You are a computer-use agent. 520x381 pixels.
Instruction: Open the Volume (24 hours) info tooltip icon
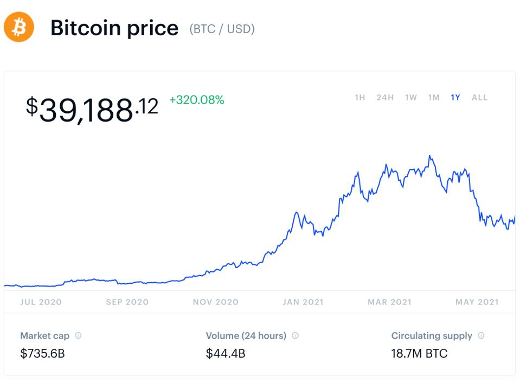(x=295, y=335)
